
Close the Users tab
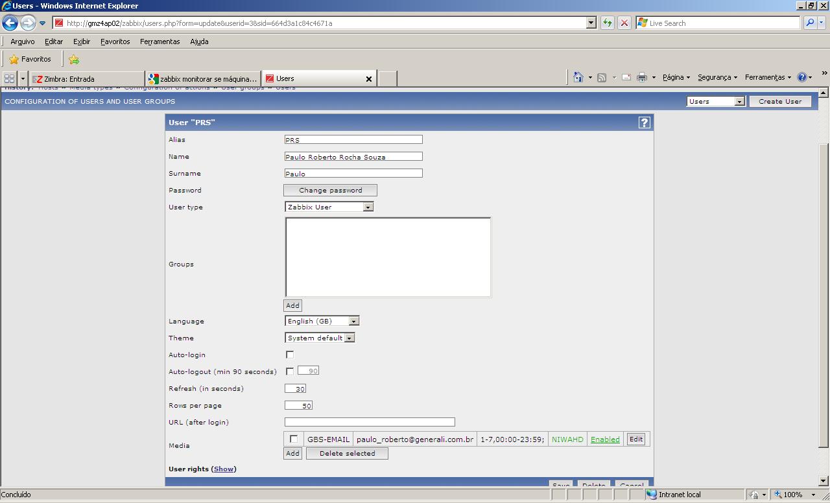[369, 79]
